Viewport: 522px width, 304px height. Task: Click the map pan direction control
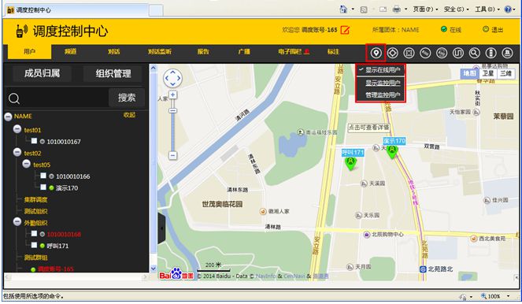click(172, 78)
